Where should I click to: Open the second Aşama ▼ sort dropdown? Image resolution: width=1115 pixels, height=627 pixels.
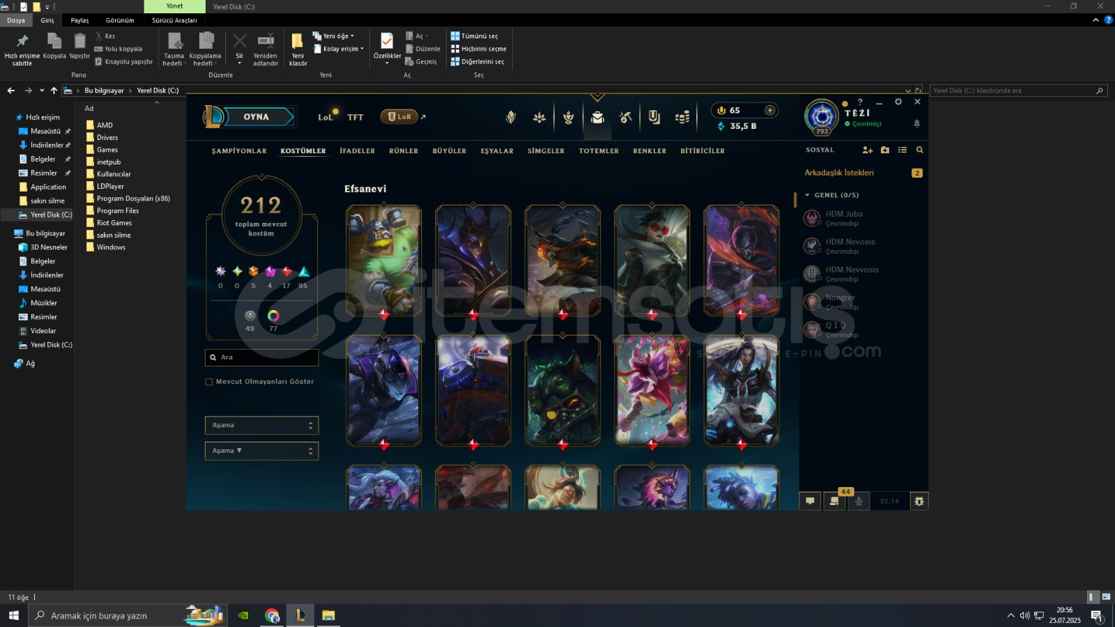[261, 451]
